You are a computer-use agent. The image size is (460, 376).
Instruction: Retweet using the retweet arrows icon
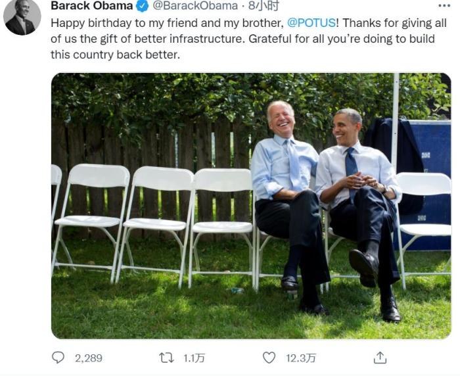(x=167, y=358)
